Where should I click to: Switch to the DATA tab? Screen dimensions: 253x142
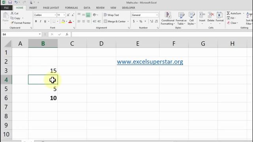87,8
